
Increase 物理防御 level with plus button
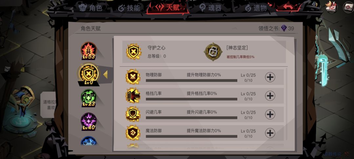tap(270, 77)
